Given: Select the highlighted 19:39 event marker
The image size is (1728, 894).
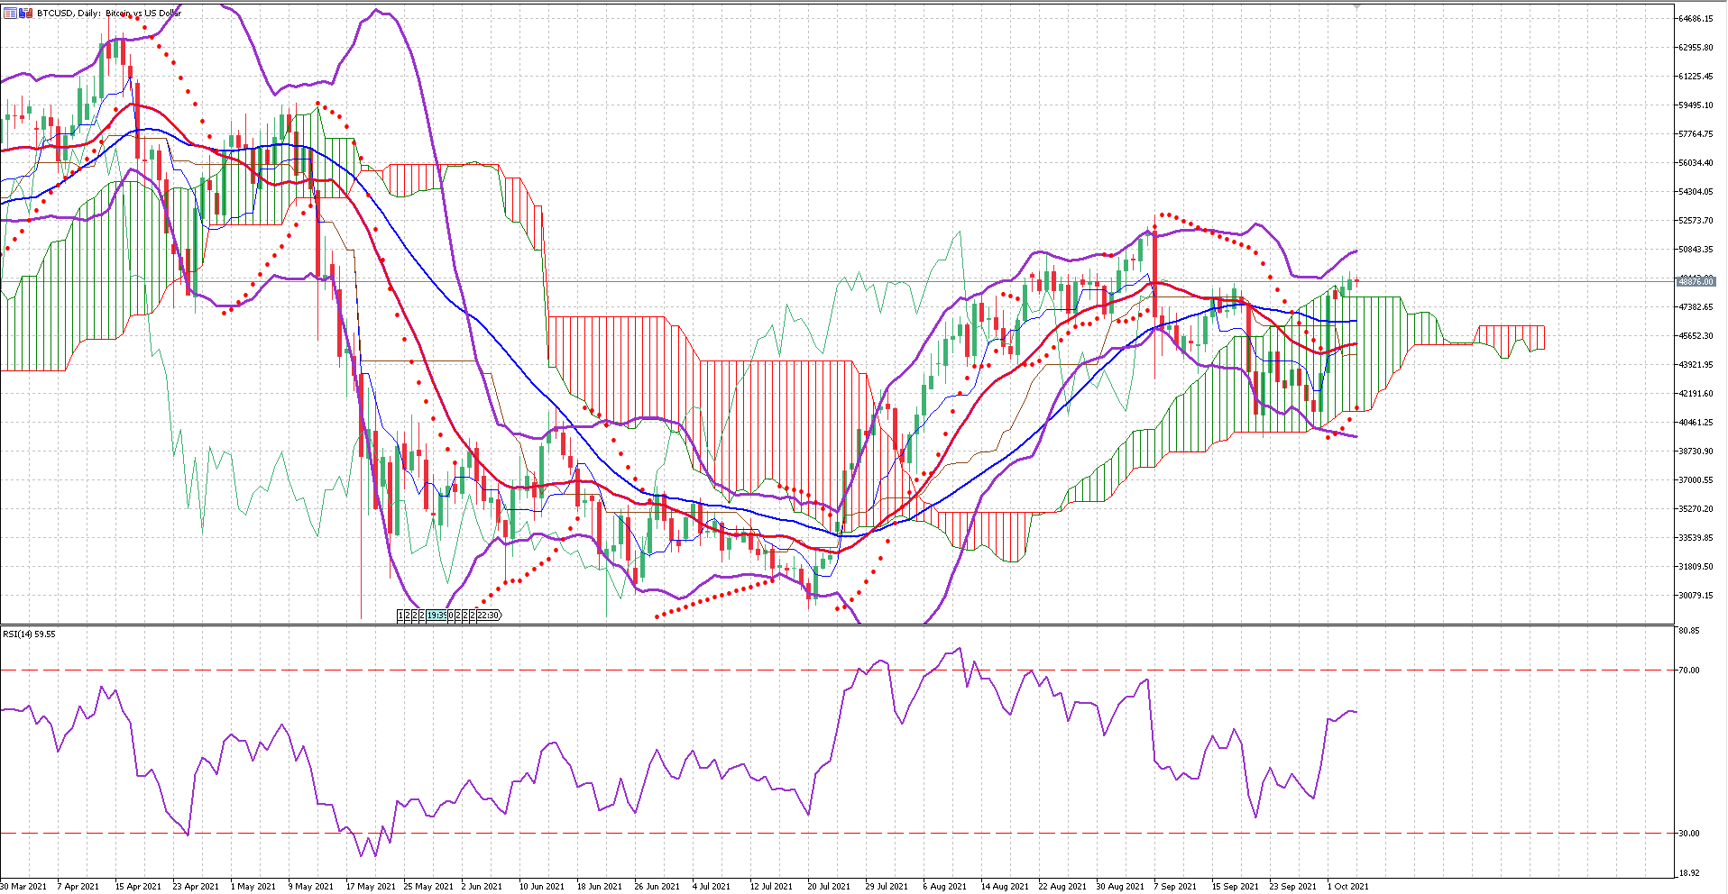Looking at the screenshot, I should point(437,616).
